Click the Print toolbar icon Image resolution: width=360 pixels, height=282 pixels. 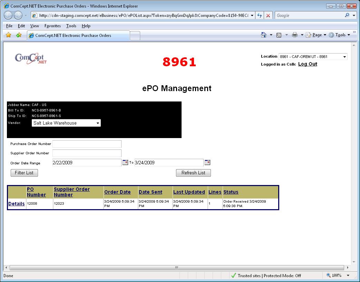294,35
